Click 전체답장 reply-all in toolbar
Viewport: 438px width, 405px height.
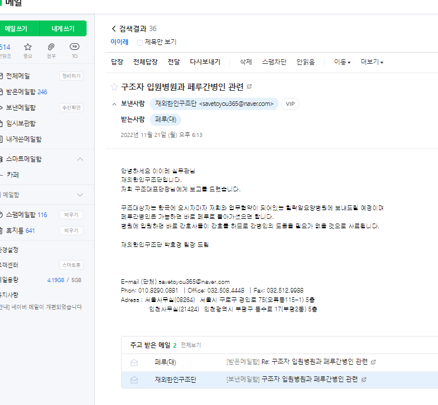(x=145, y=62)
